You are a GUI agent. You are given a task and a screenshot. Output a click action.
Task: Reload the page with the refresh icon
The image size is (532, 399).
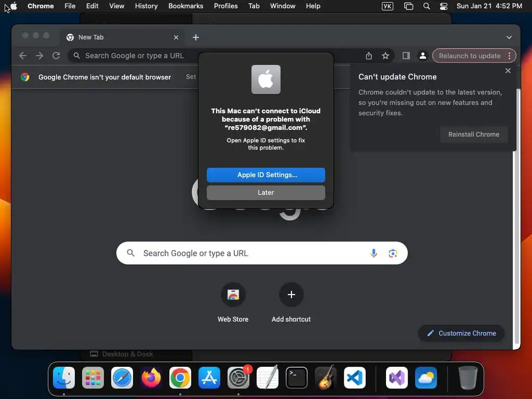[56, 56]
